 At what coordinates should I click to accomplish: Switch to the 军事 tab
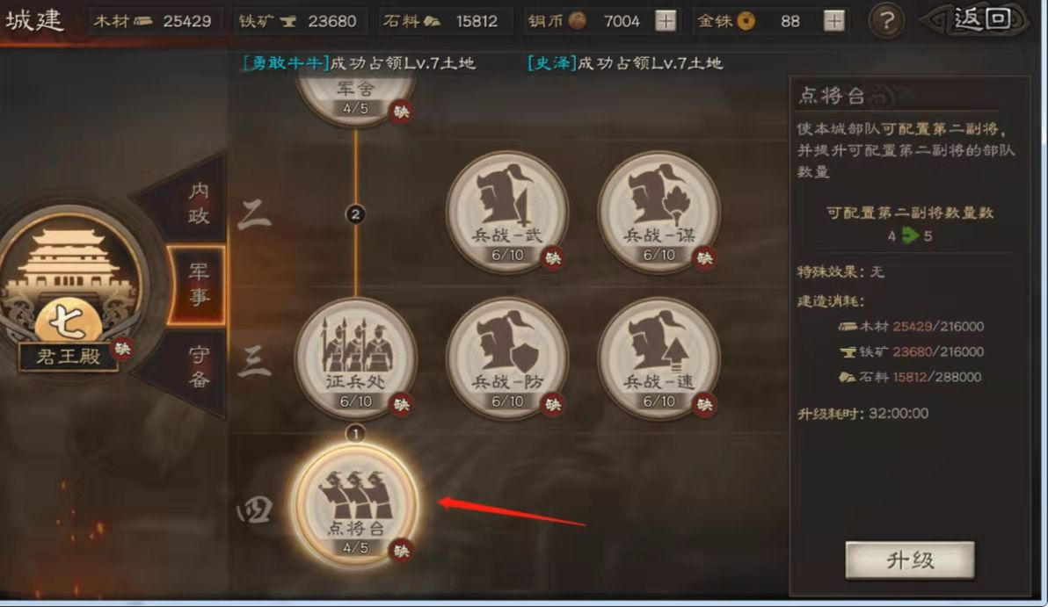[x=198, y=284]
